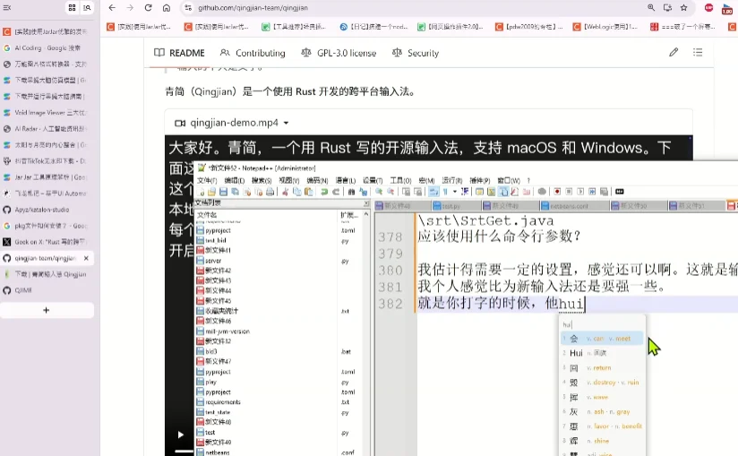The height and width of the screenshot is (456, 738).
Task: Open Notepad++ 文件(F) menu
Action: point(207,180)
